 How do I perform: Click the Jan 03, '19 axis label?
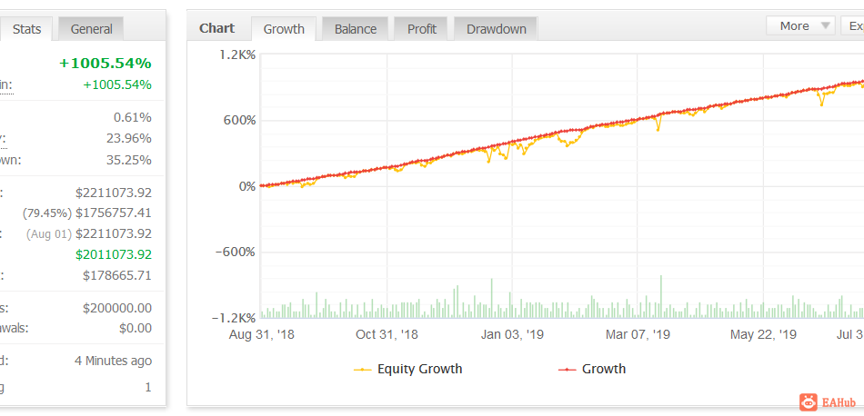(512, 334)
